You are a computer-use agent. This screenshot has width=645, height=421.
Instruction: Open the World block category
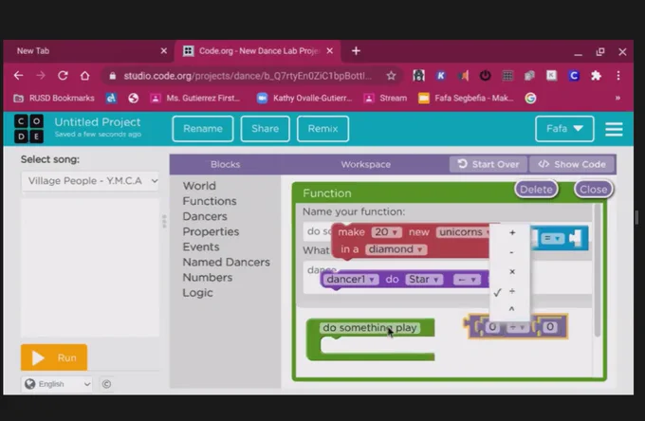199,186
